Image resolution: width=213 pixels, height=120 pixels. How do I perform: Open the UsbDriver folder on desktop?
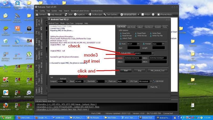(x=193, y=43)
